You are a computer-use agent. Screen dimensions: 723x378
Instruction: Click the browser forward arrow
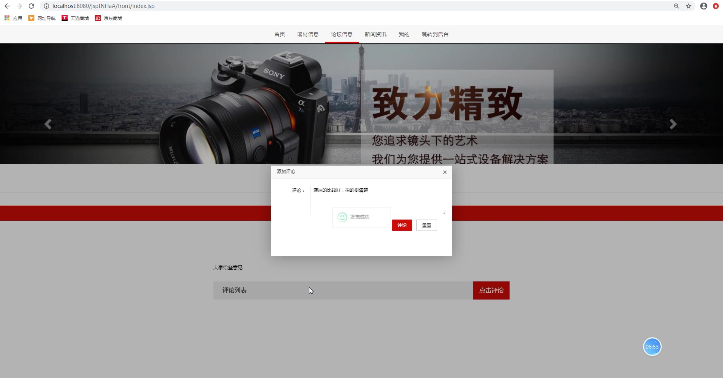point(19,6)
